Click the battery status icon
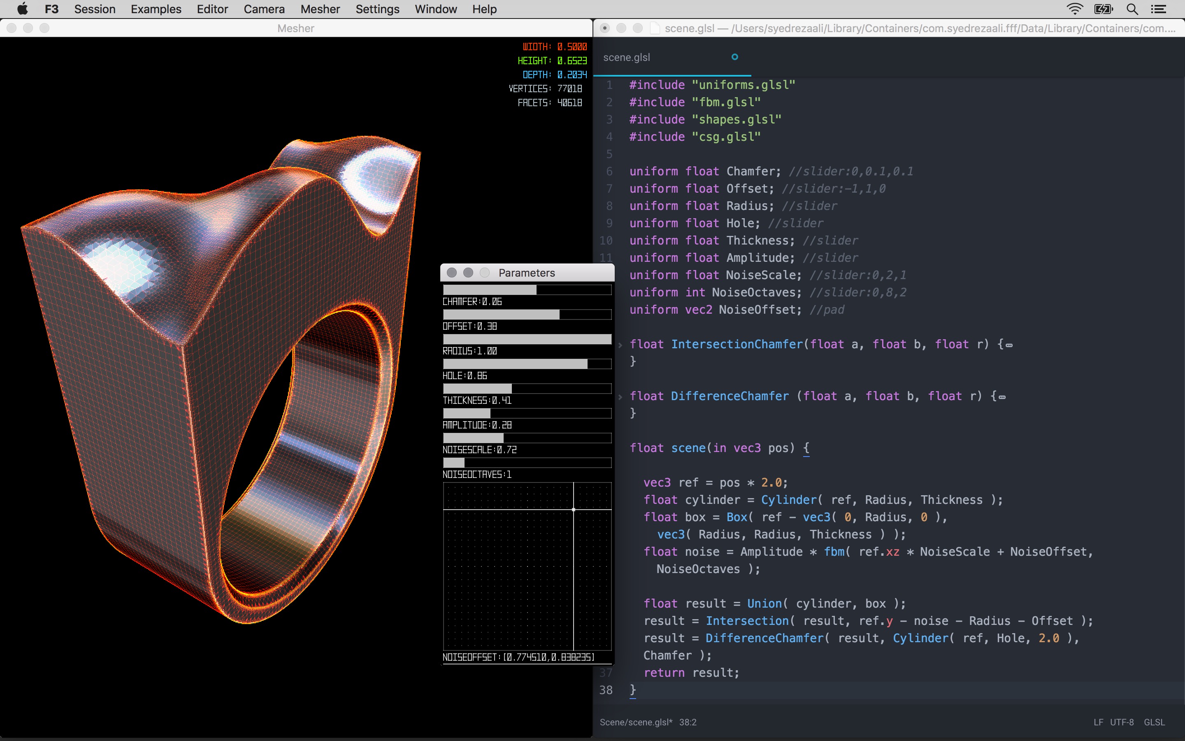 [x=1104, y=9]
